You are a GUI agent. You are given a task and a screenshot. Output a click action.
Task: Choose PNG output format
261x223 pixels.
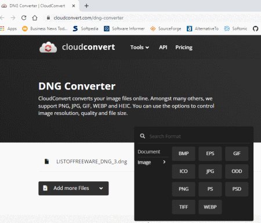[x=183, y=189]
